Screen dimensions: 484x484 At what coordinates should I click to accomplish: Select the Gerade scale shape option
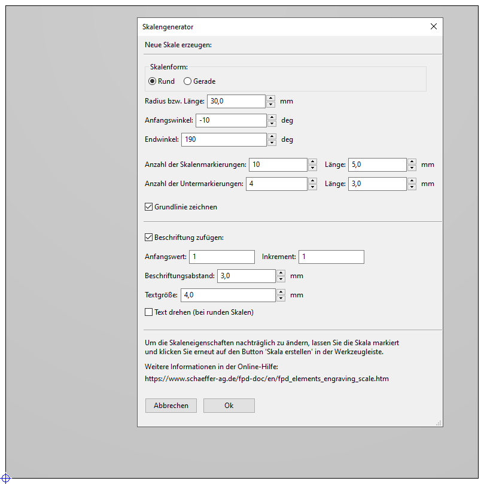[188, 81]
